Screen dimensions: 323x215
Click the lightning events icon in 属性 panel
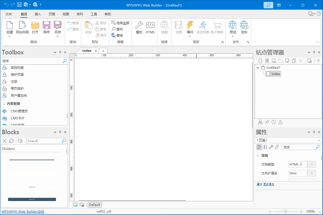point(277,147)
